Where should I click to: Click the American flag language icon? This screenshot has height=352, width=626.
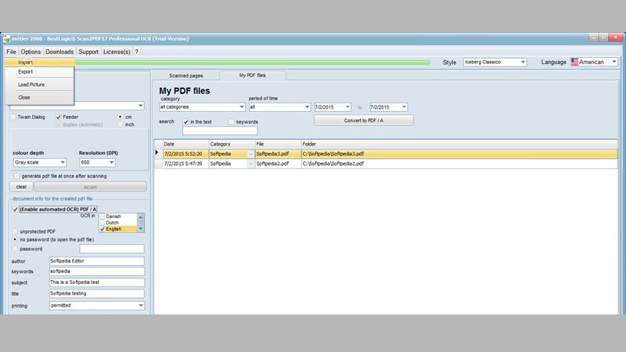pyautogui.click(x=575, y=62)
